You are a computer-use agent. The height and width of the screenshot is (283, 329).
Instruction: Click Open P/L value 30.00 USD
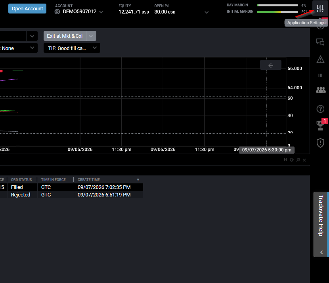click(165, 12)
